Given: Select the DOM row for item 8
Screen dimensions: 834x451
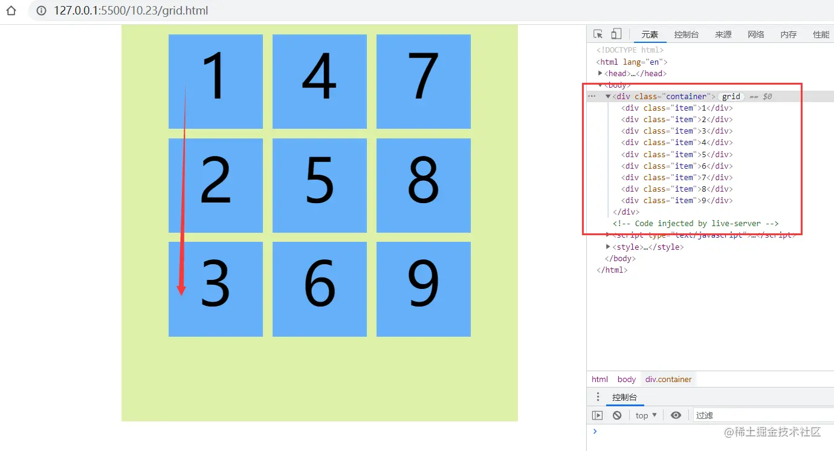Looking at the screenshot, I should point(677,189).
